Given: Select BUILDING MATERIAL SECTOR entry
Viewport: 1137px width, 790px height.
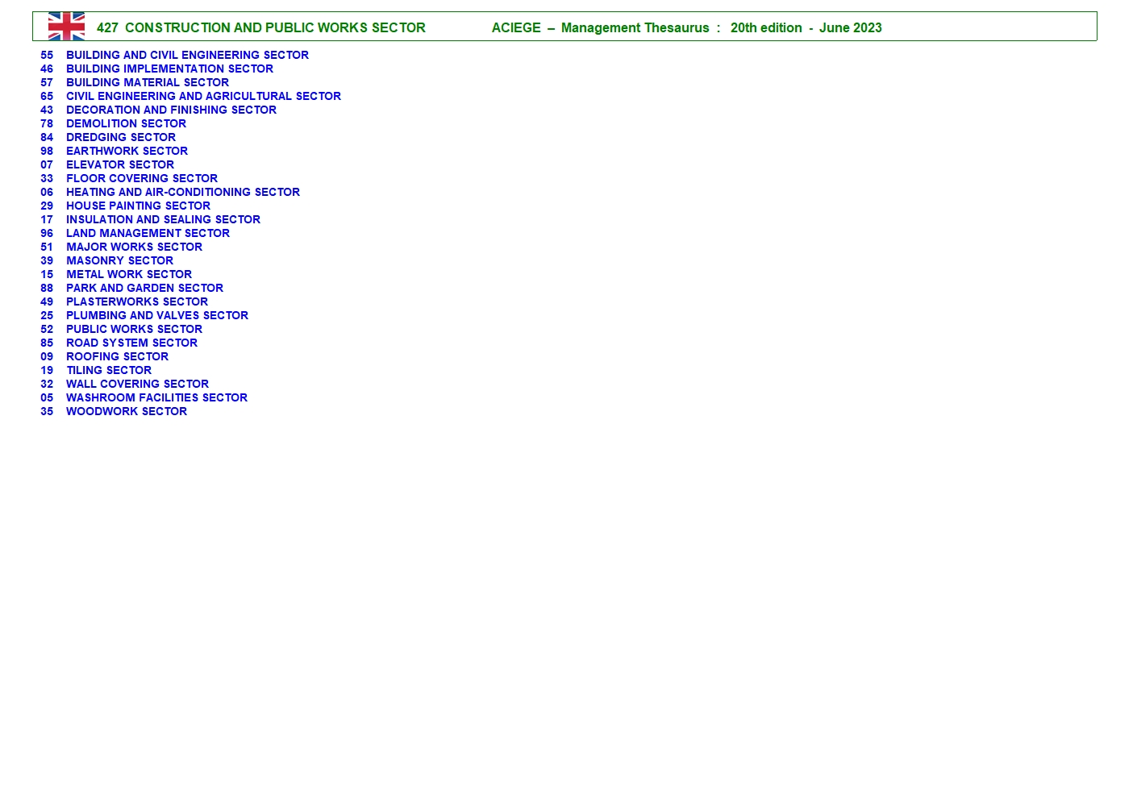Looking at the screenshot, I should [x=148, y=82].
